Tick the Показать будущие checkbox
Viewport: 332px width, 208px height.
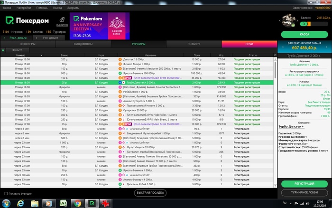coord(6,194)
